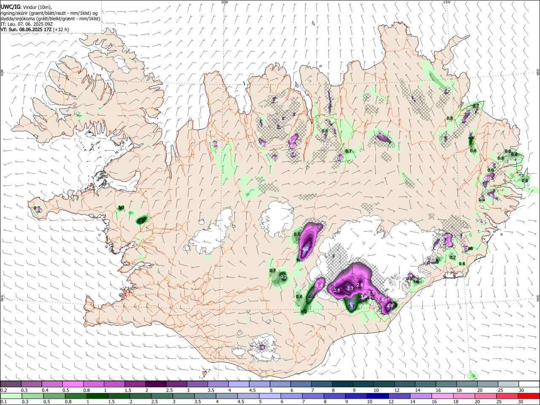
Task: Click the "0.2" label under the upper legend row
Action: tap(3, 390)
